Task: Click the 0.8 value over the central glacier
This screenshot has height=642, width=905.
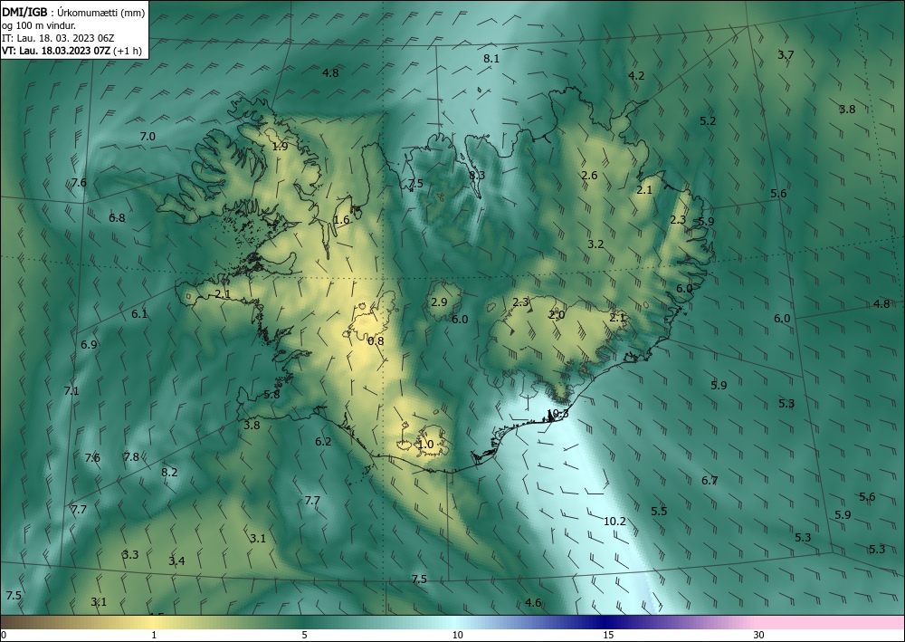Action: point(376,340)
